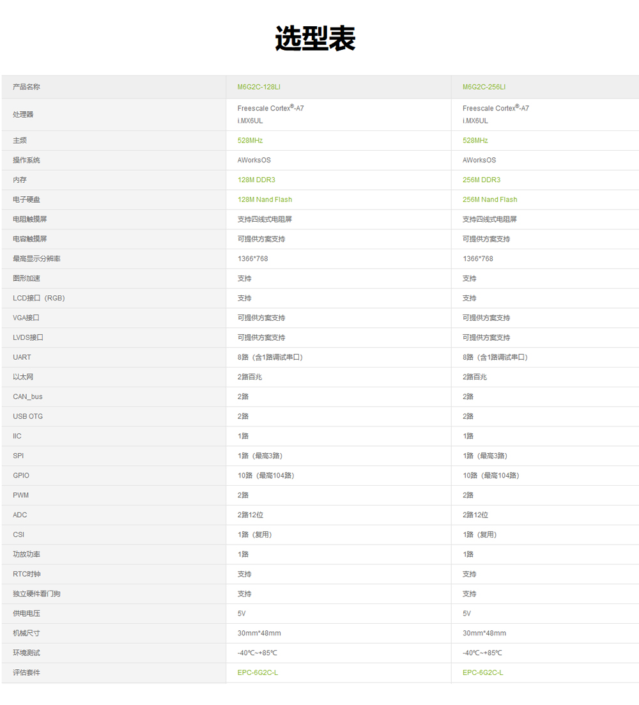The width and height of the screenshot is (639, 705).
Task: Click the CSI row label
Action: 19,535
